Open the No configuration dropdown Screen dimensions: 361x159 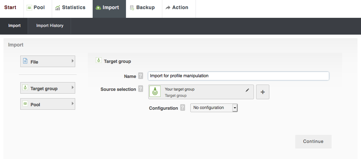pos(214,108)
